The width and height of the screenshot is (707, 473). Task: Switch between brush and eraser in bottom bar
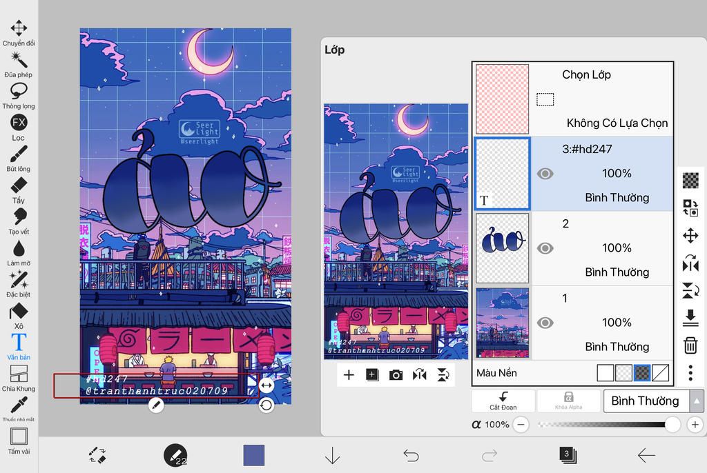pyautogui.click(x=97, y=455)
